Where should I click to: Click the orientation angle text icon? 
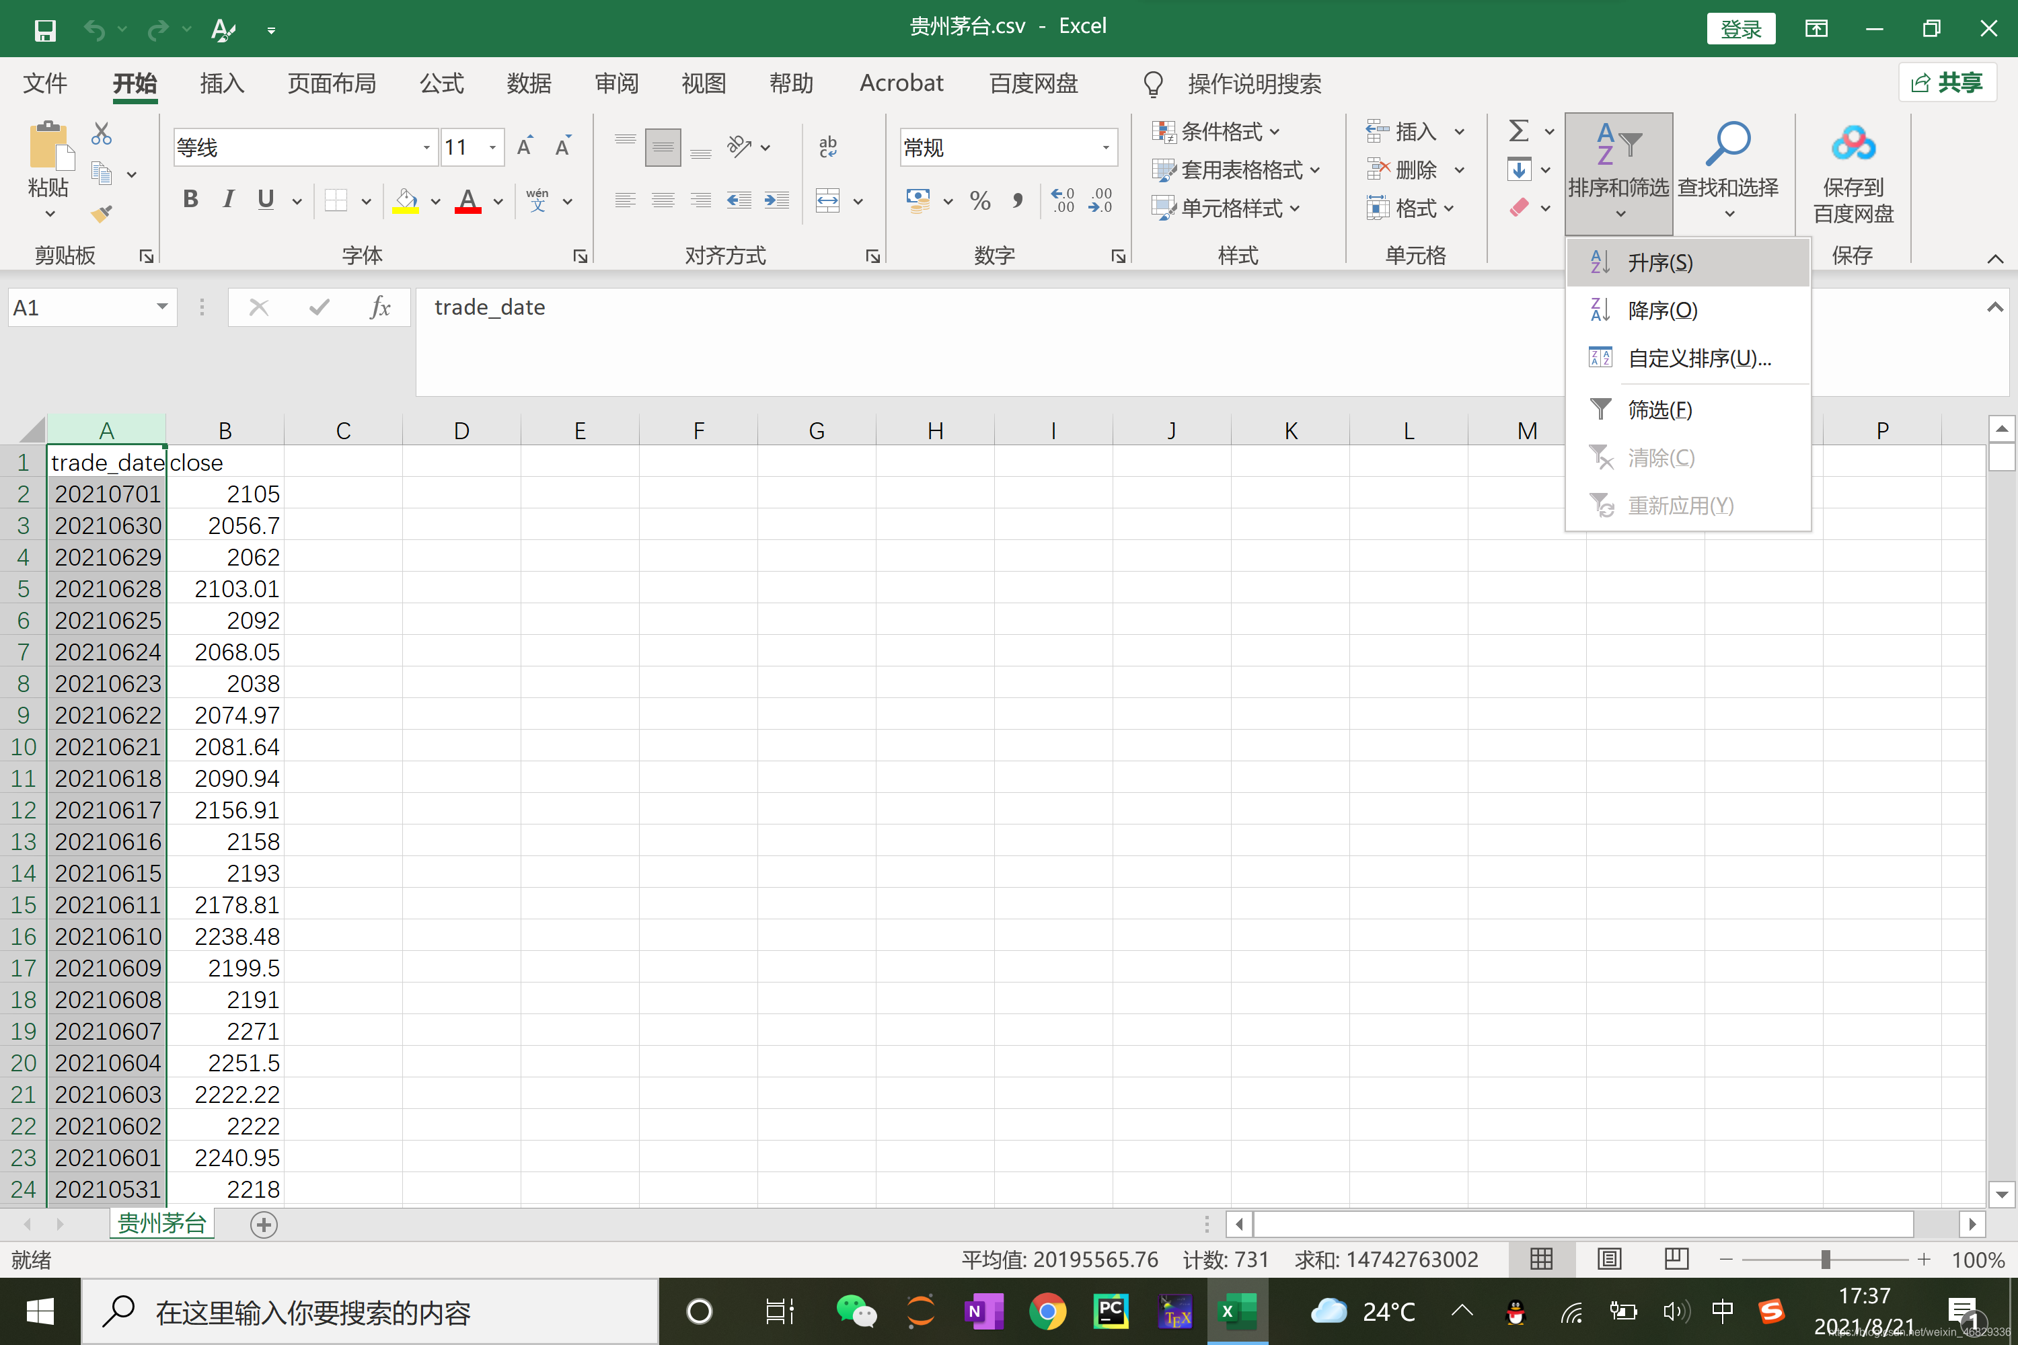click(x=739, y=147)
